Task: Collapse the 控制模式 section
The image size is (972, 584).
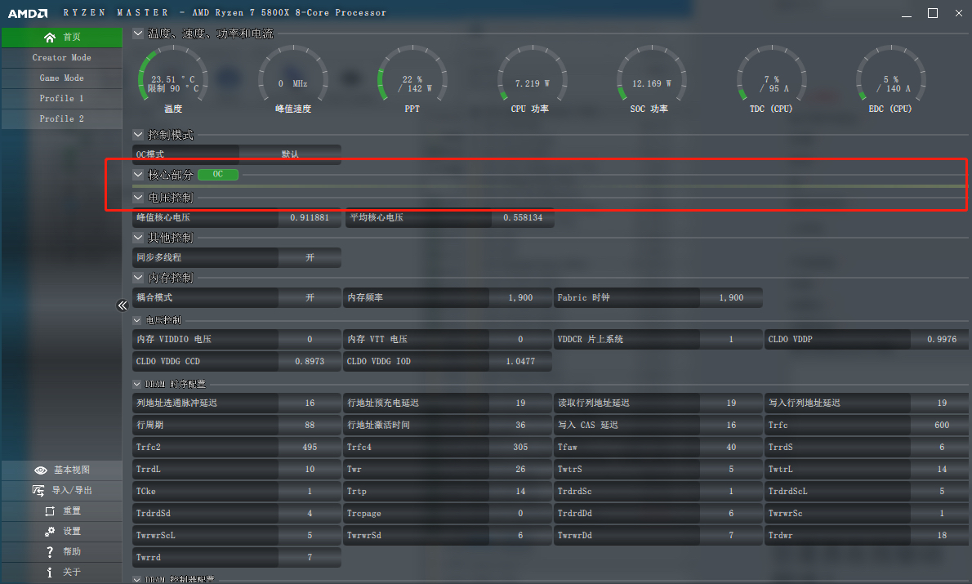Action: pyautogui.click(x=138, y=135)
